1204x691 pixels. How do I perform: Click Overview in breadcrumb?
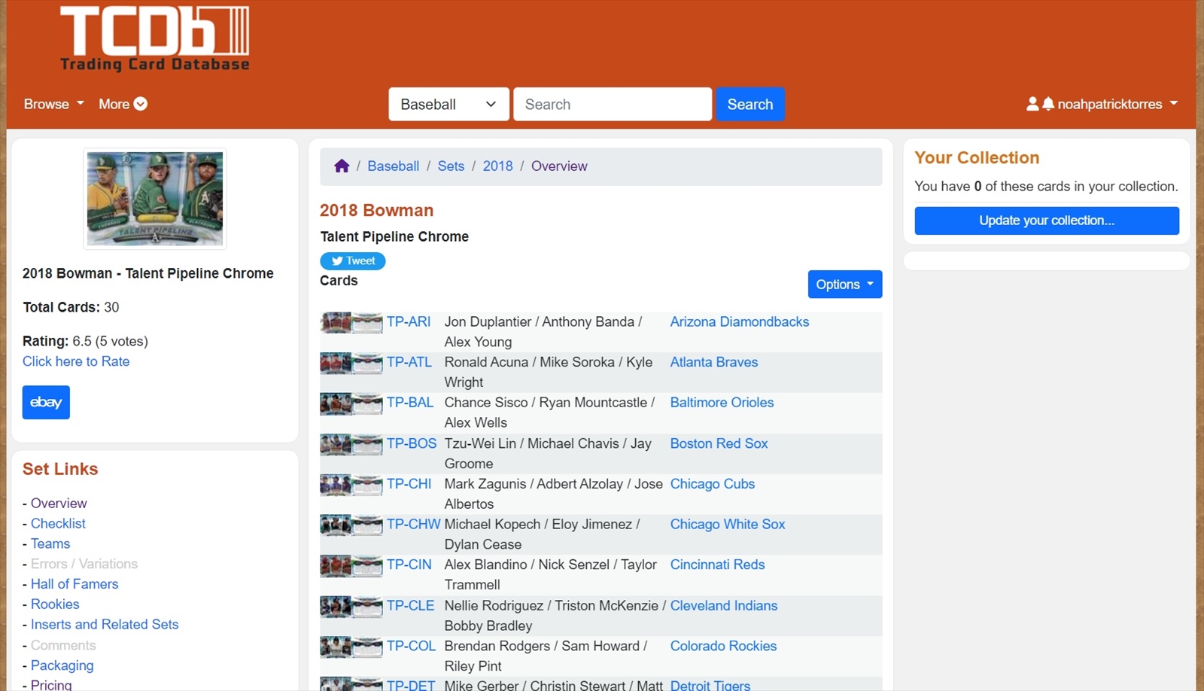click(559, 166)
